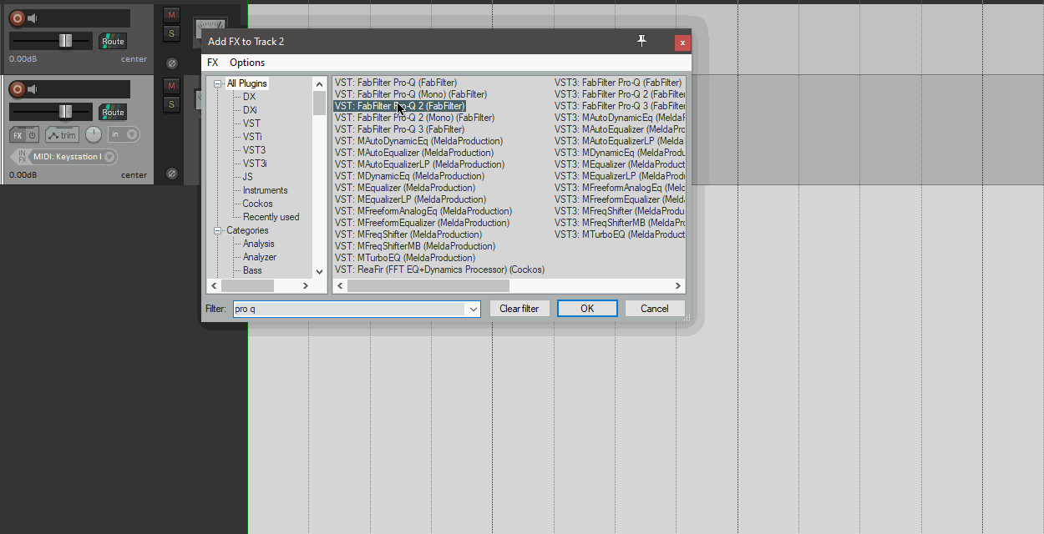
Task: Mute the second track
Action: [171, 86]
